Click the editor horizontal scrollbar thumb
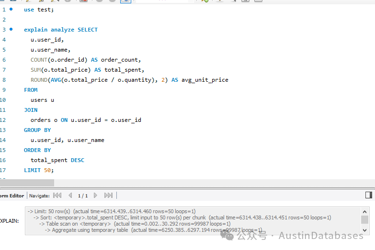Viewport: 375px width, 250px height. click(x=27, y=183)
